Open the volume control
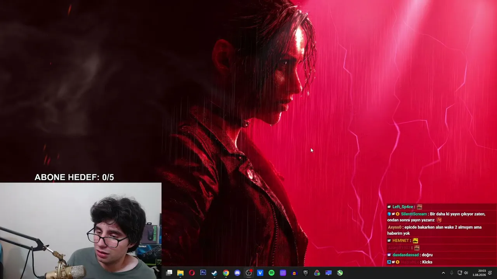 coord(466,273)
